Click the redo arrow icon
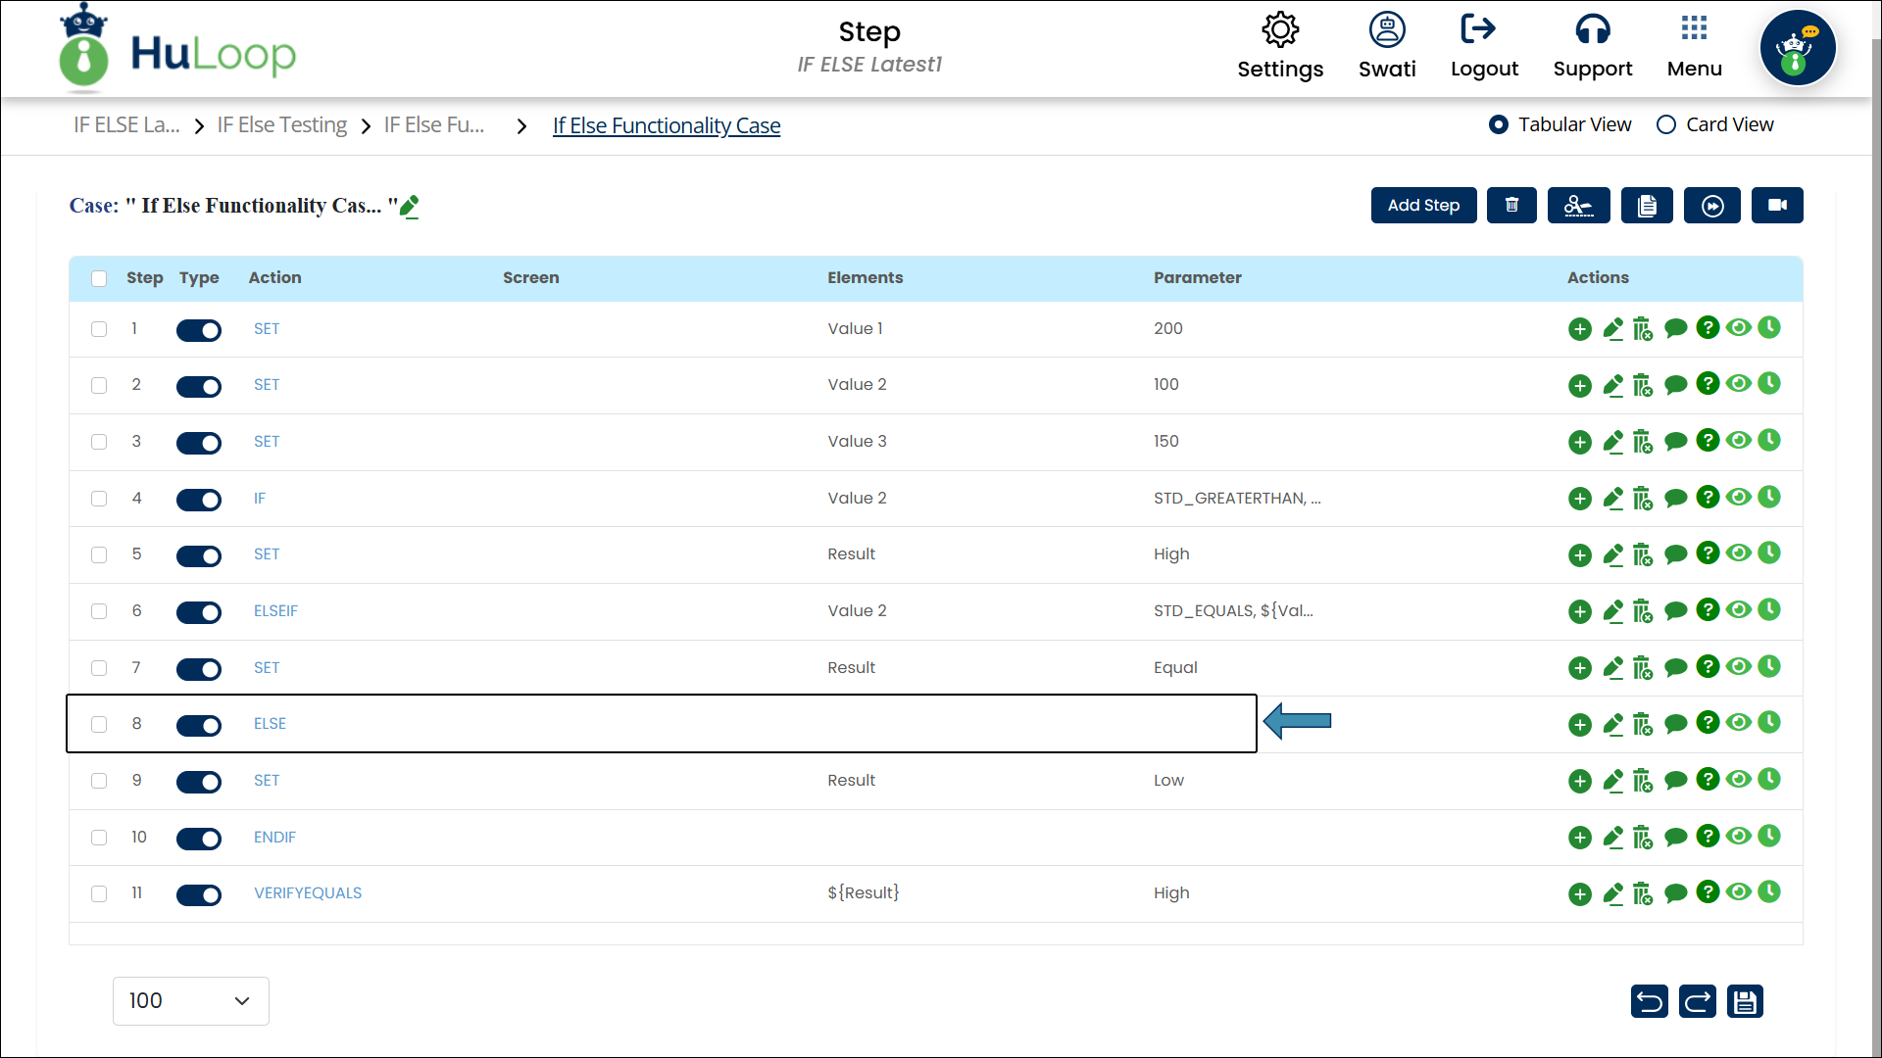This screenshot has height=1058, width=1882. pyautogui.click(x=1698, y=1001)
